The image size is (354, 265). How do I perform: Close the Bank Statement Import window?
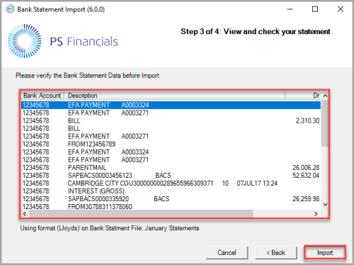(341, 9)
